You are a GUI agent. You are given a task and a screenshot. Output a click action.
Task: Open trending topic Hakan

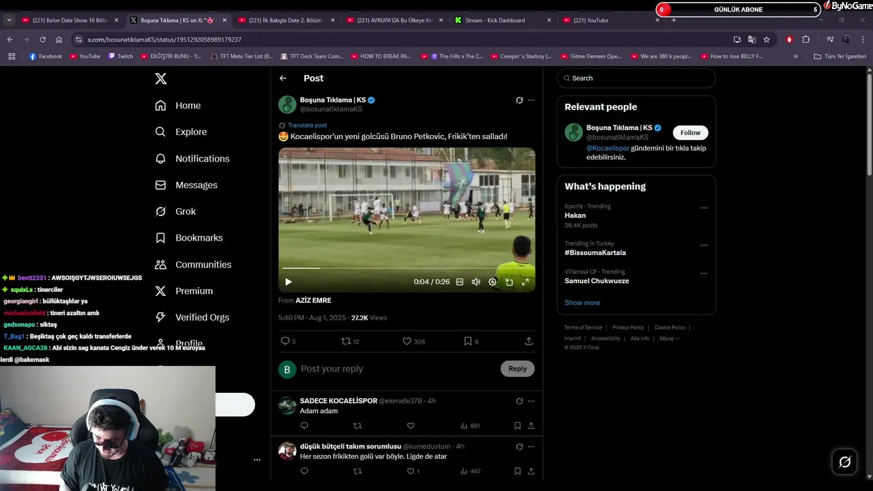point(575,215)
